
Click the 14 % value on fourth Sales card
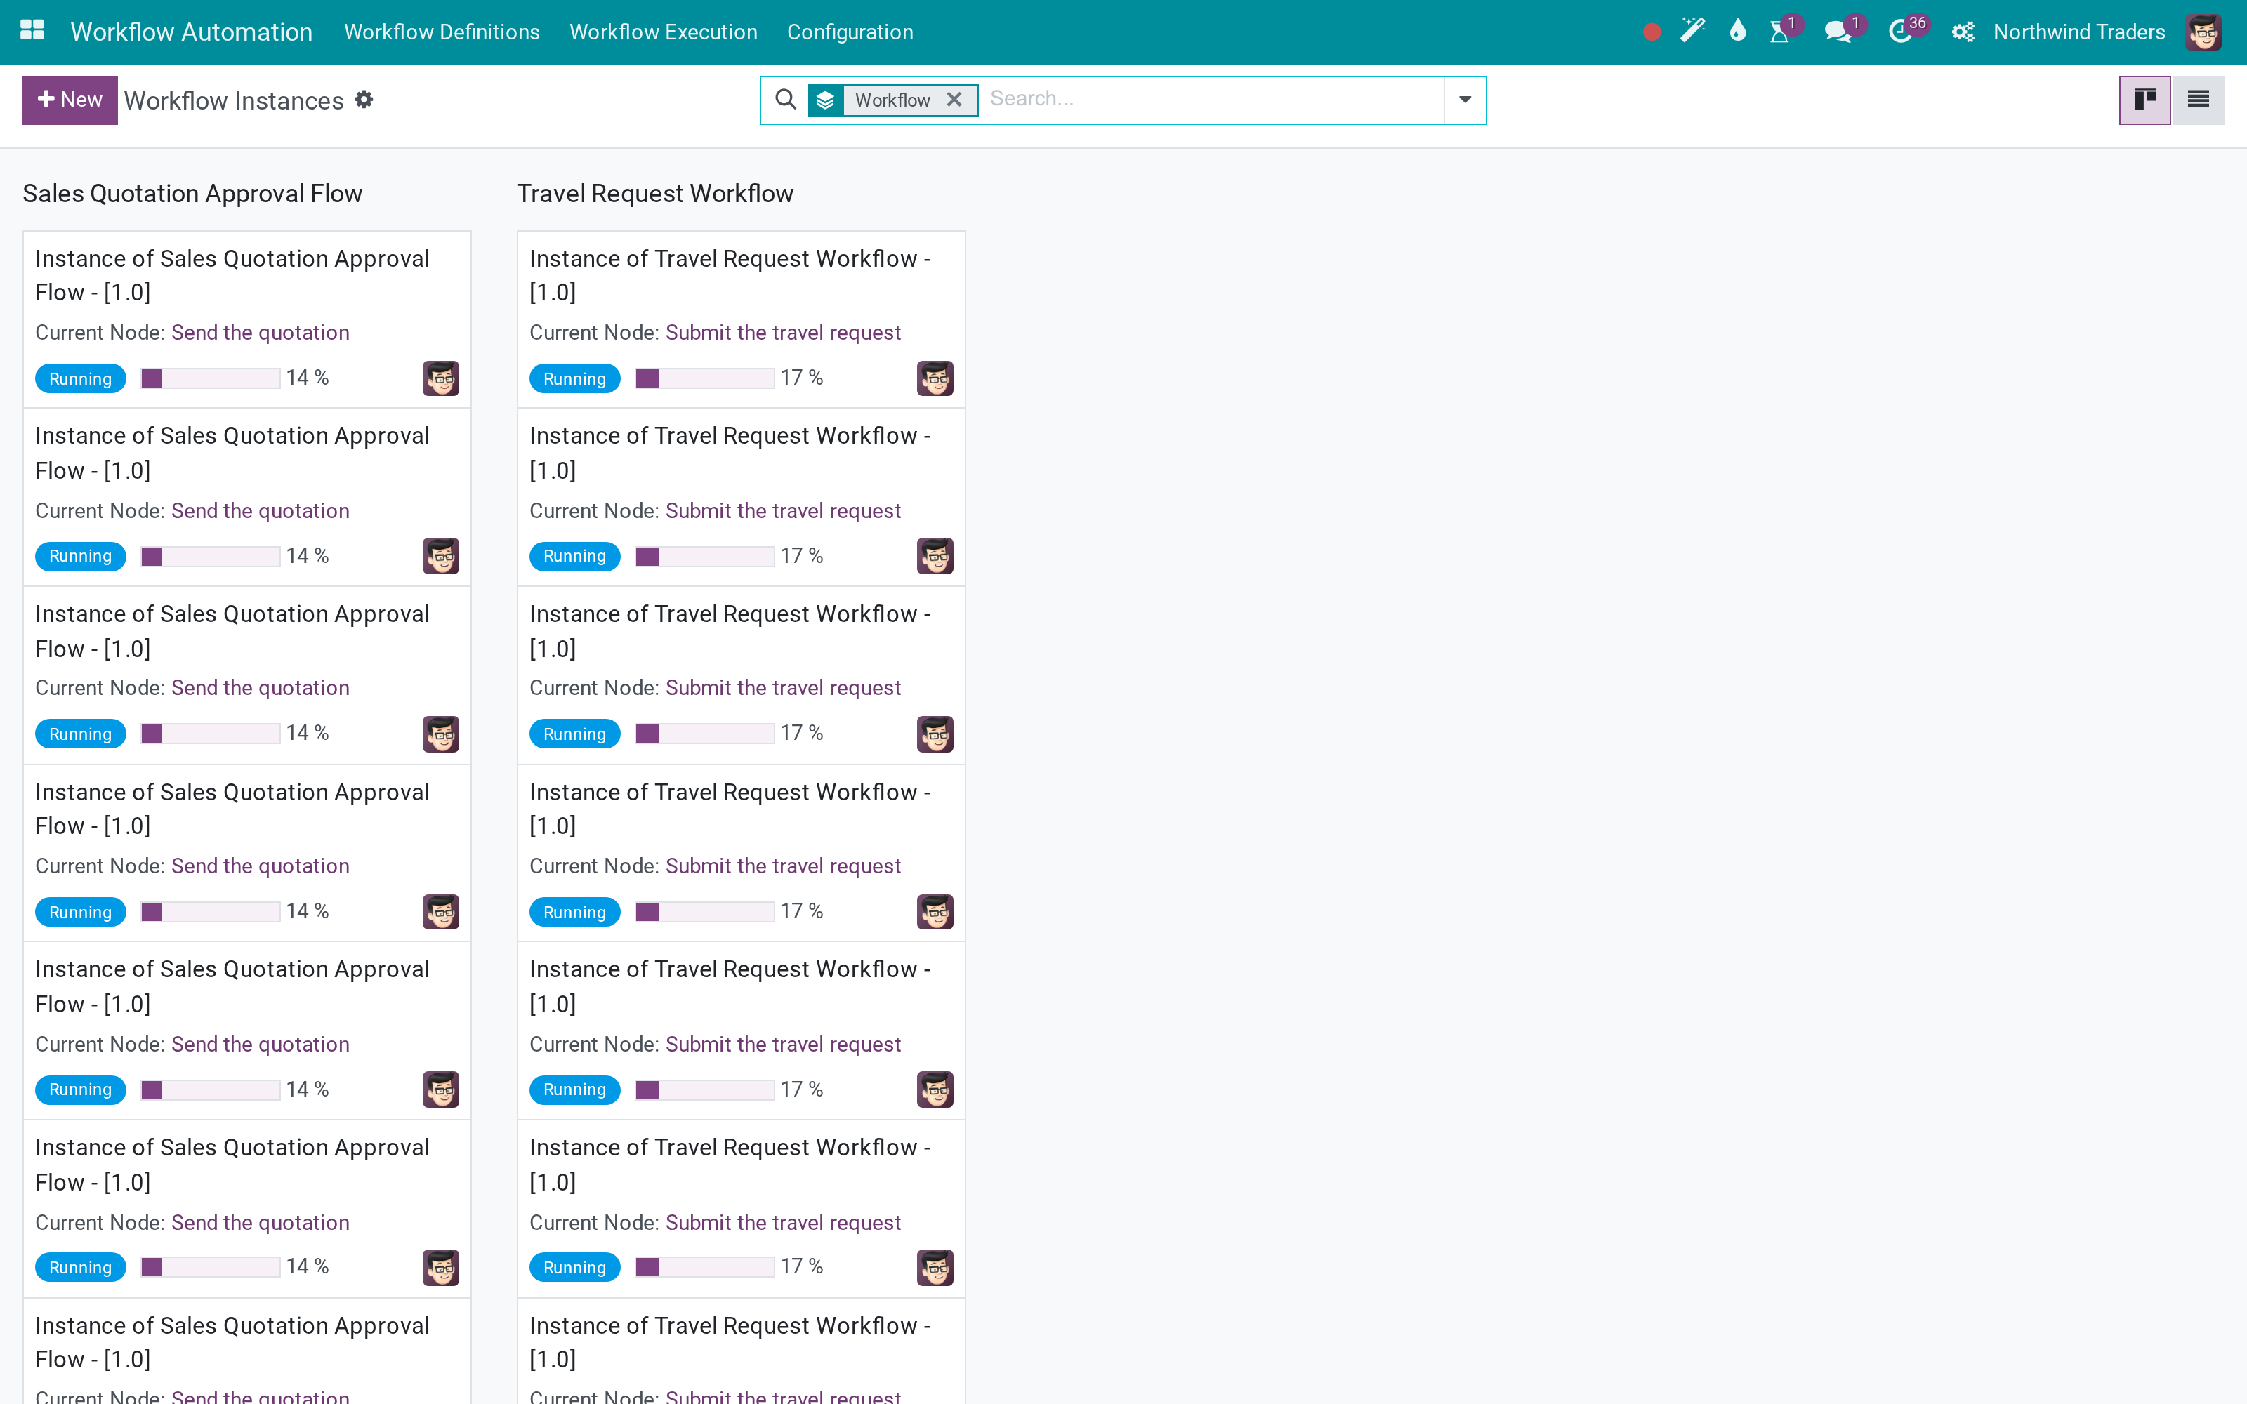308,911
